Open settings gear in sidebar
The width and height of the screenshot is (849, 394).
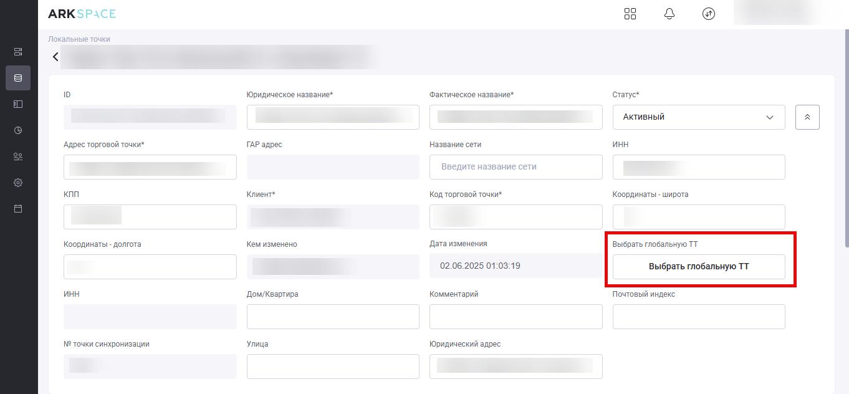tap(18, 183)
